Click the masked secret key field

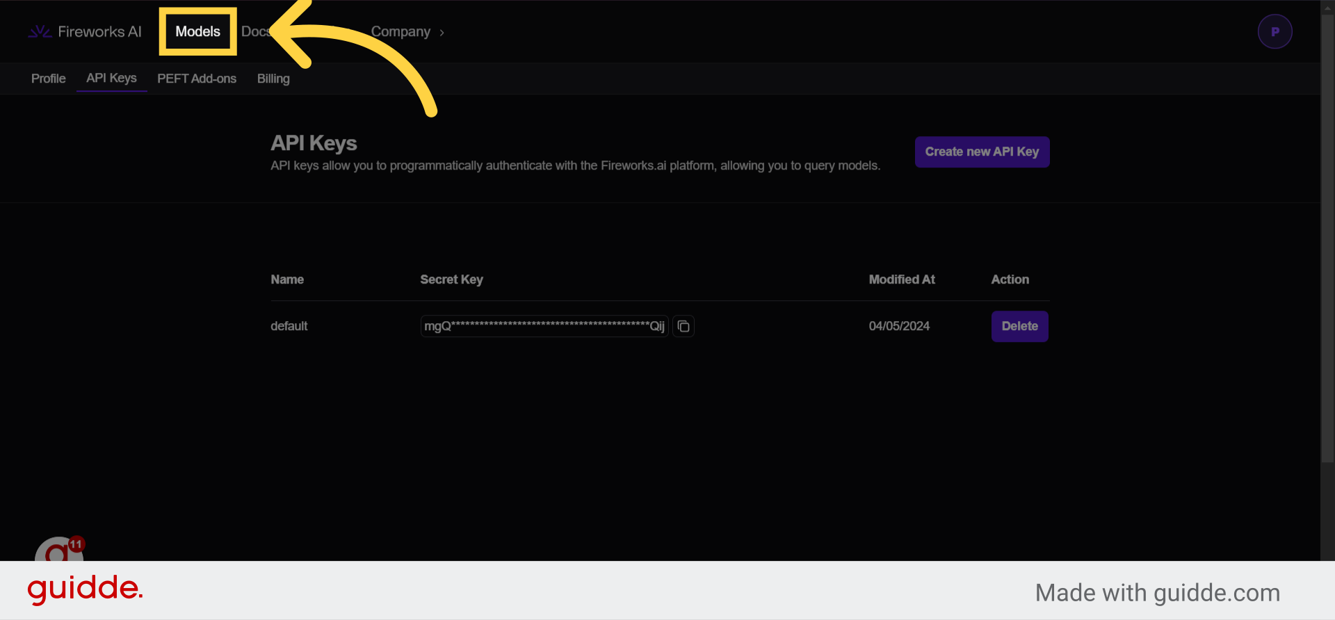point(544,326)
